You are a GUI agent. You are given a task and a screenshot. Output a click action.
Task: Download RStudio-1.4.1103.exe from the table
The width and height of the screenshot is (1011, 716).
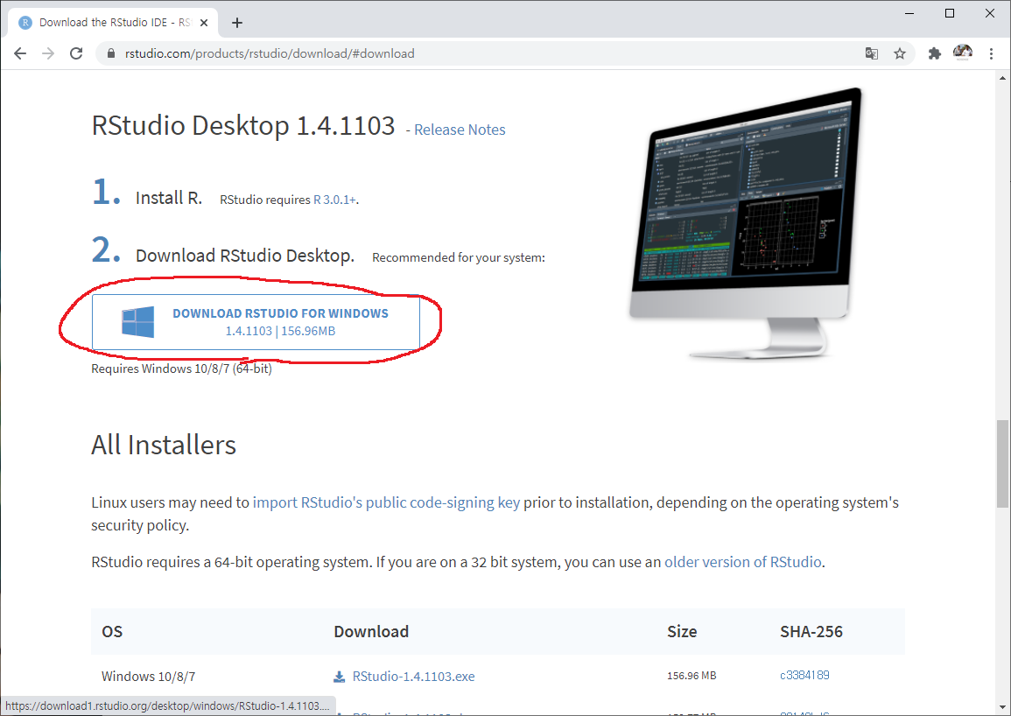[x=413, y=676]
